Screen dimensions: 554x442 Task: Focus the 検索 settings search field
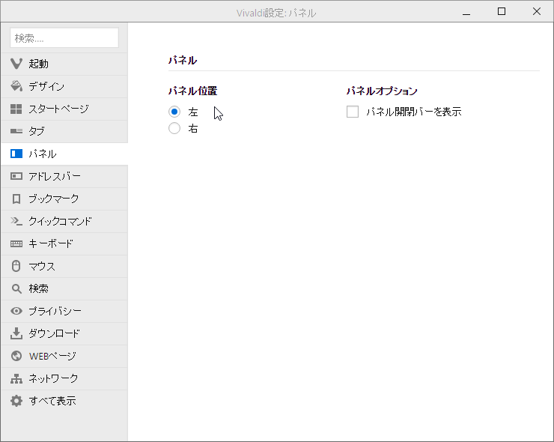point(64,37)
